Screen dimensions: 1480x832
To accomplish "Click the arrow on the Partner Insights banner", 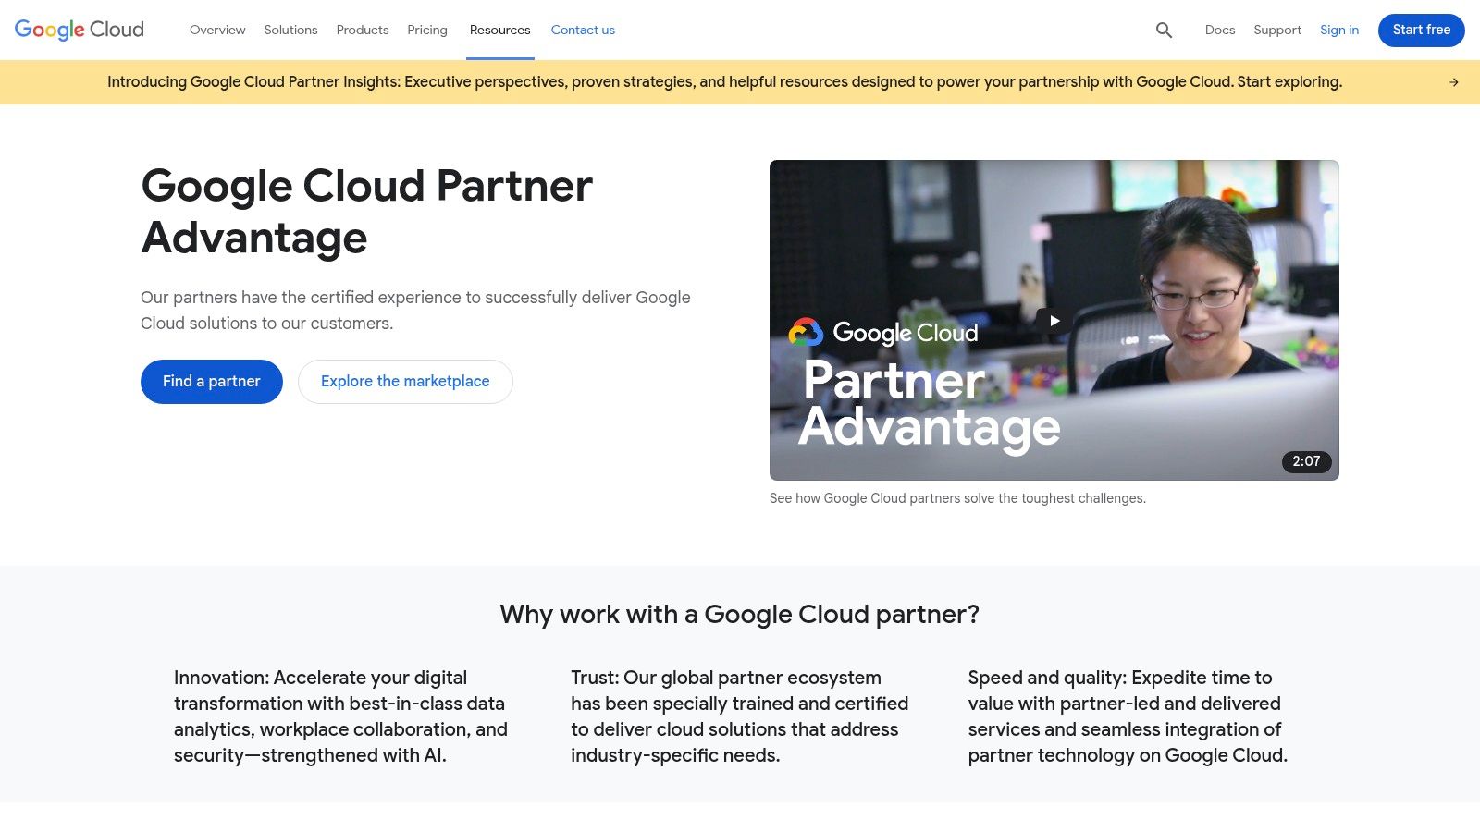I will coord(1454,81).
